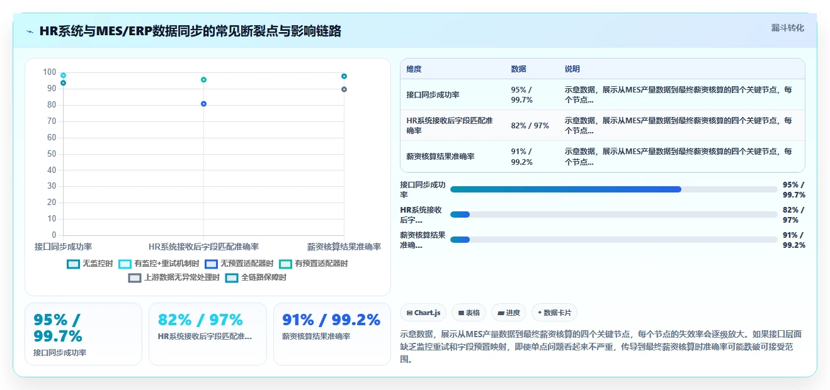
Task: Click the 薪资核算结果准确… progress bar
Action: click(x=613, y=240)
